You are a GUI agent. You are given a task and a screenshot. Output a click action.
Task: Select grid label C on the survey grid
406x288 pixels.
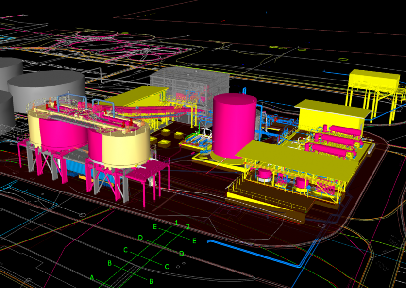tap(126, 250)
